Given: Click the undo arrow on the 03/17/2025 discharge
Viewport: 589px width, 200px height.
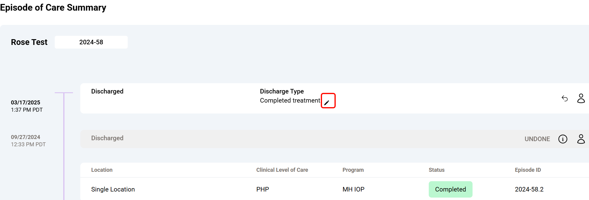Looking at the screenshot, I should [x=565, y=98].
